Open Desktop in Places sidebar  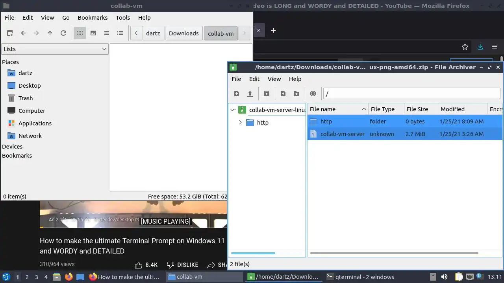pyautogui.click(x=30, y=86)
